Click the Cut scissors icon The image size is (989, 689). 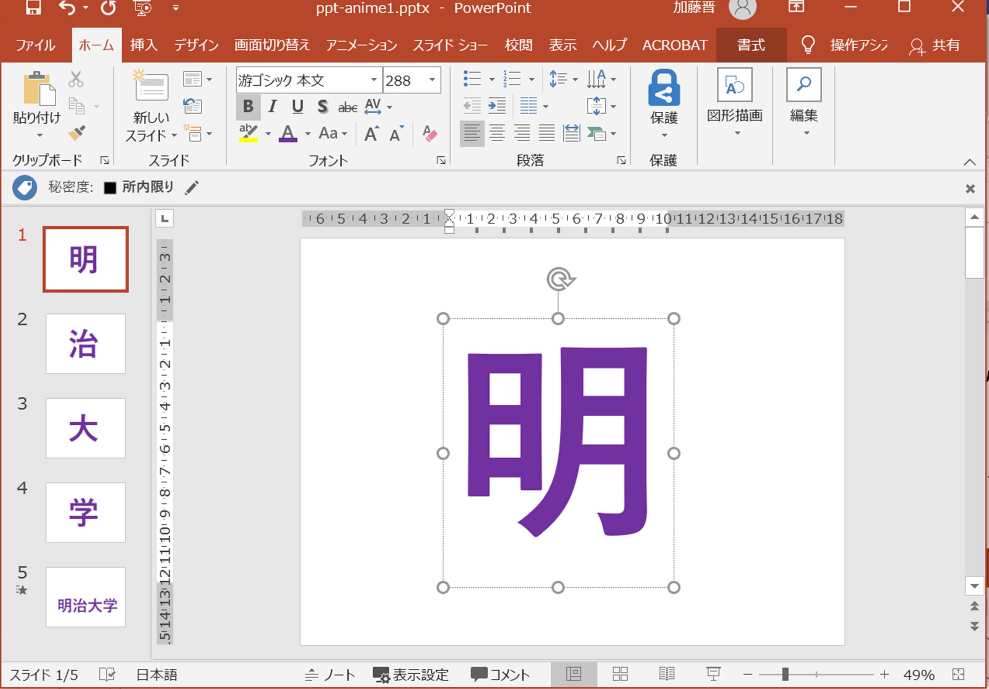[x=76, y=79]
